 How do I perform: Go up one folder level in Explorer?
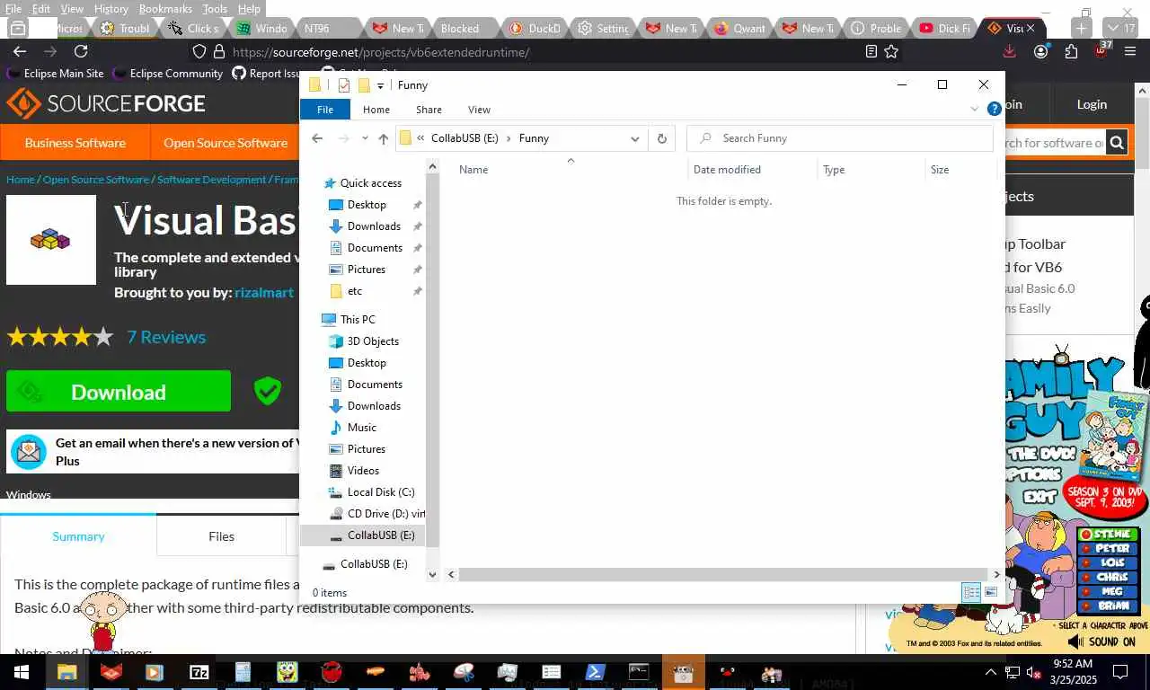coord(384,138)
